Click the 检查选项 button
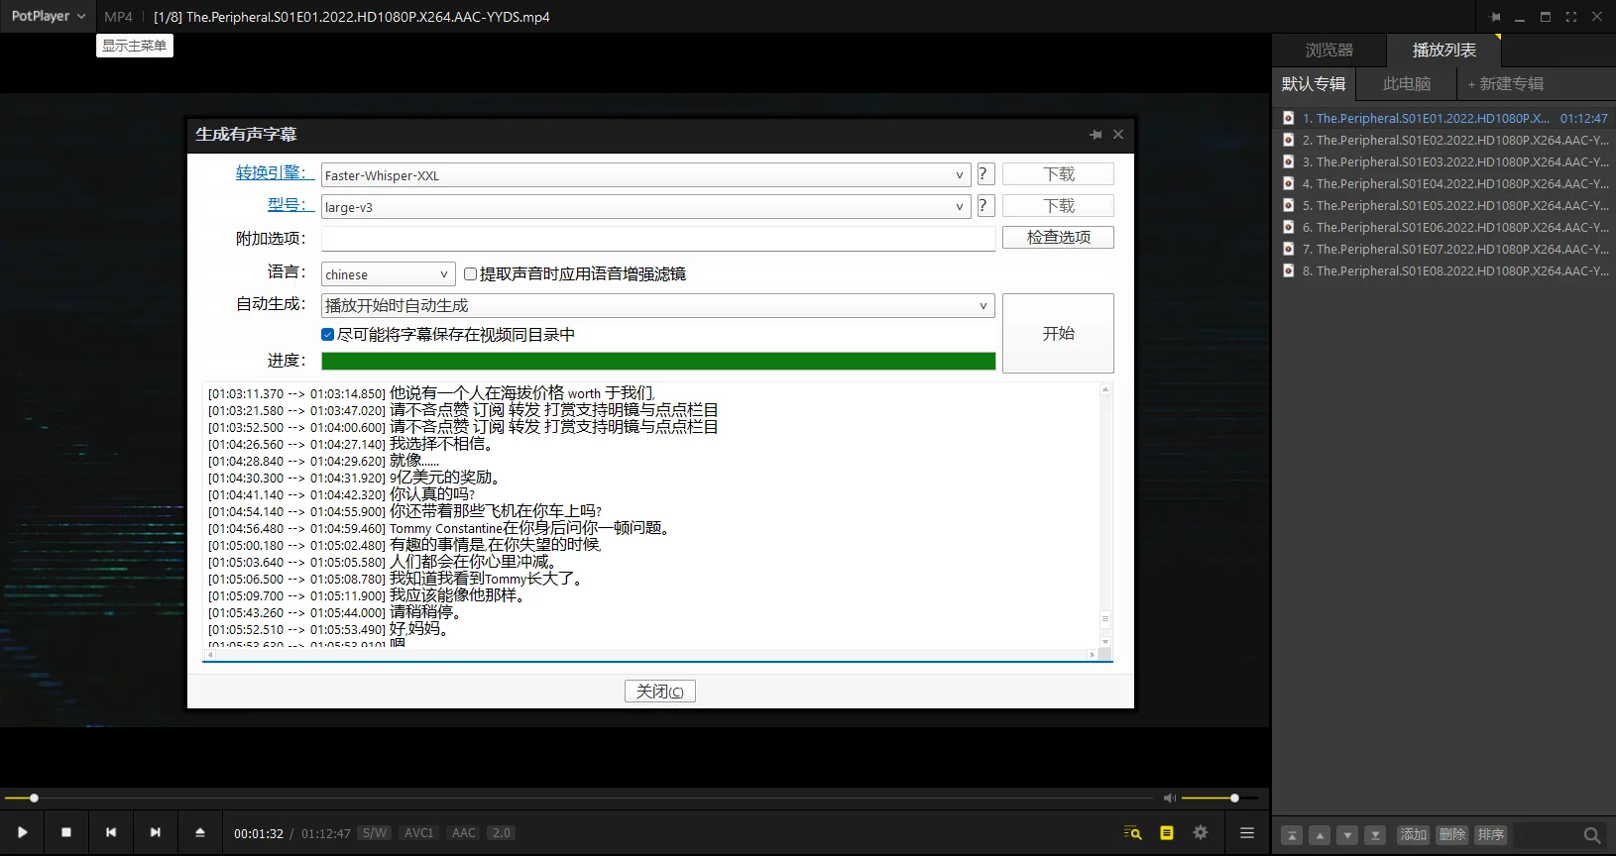The width and height of the screenshot is (1616, 856). (x=1058, y=238)
